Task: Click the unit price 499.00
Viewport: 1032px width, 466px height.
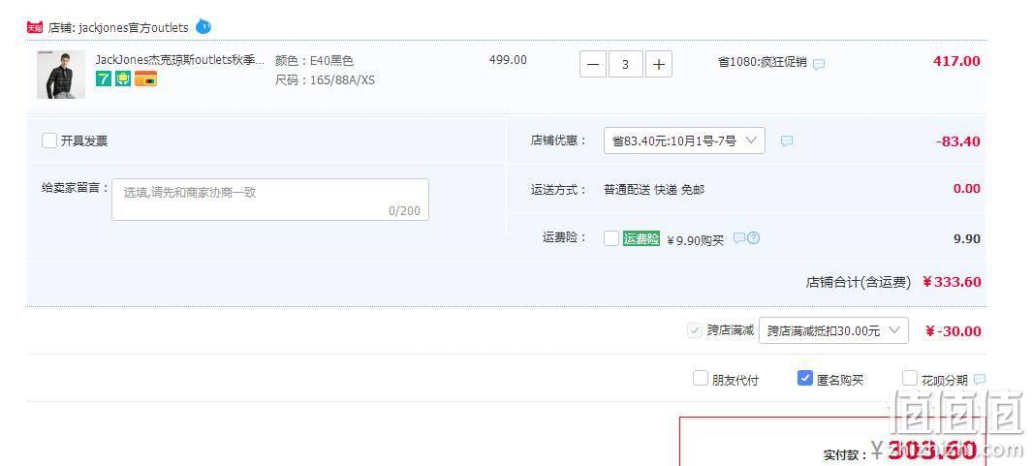Action: 508,60
